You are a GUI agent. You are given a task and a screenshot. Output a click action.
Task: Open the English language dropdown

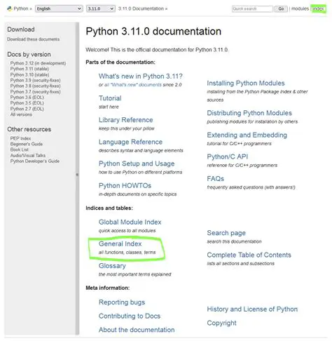[59, 8]
